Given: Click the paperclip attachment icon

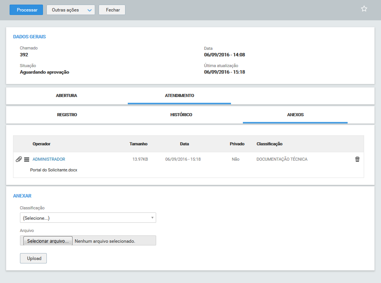Looking at the screenshot, I should [18, 159].
